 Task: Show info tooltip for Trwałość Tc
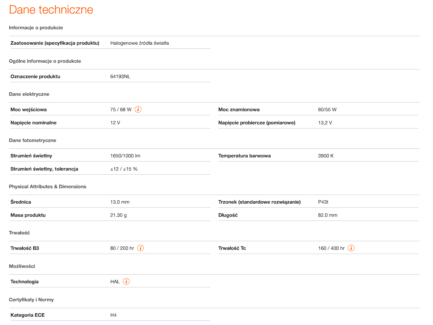(351, 248)
